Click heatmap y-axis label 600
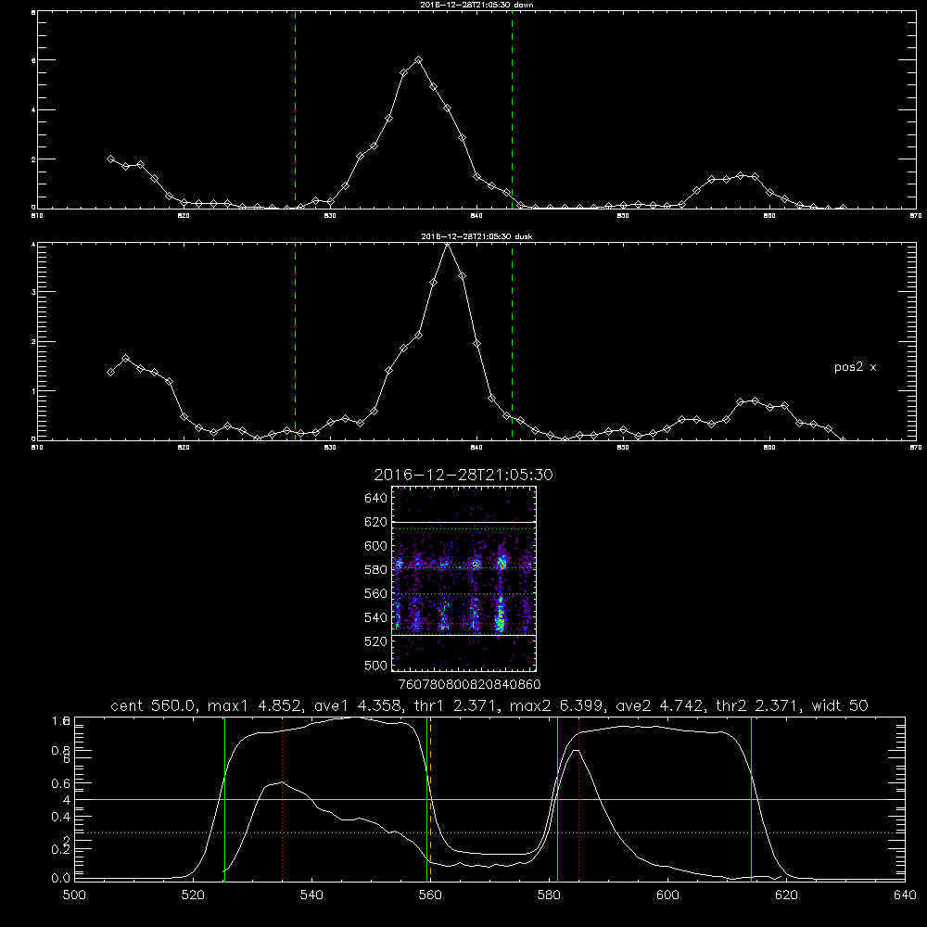Viewport: 927px width, 927px height. (375, 546)
